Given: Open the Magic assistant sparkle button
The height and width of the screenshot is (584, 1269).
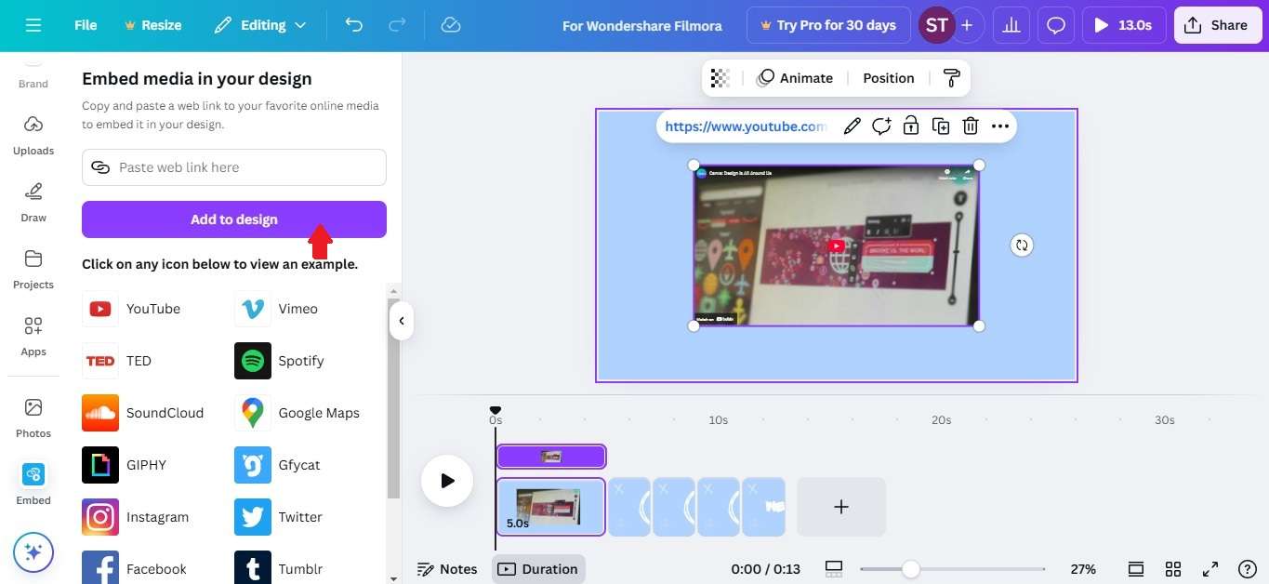Looking at the screenshot, I should [33, 552].
